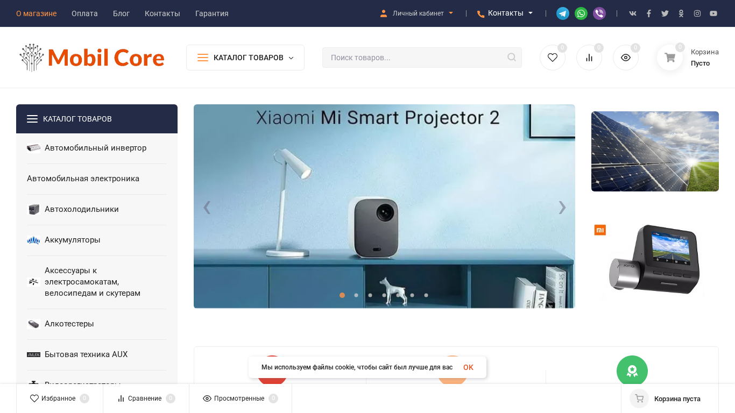The width and height of the screenshot is (735, 413).
Task: Open the Контакты menu link
Action: click(x=162, y=13)
